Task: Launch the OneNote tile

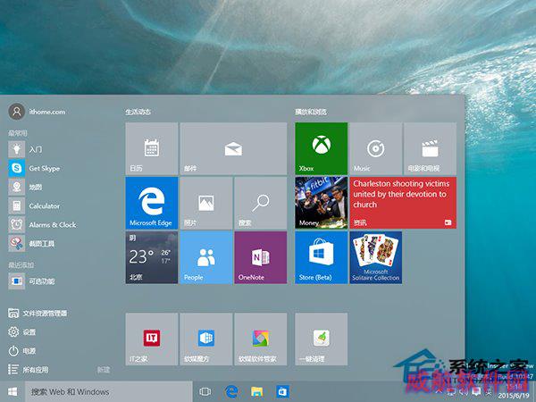Action: (261, 257)
